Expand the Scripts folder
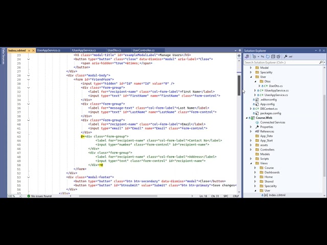Screen dimensions: 327x245 251,159
